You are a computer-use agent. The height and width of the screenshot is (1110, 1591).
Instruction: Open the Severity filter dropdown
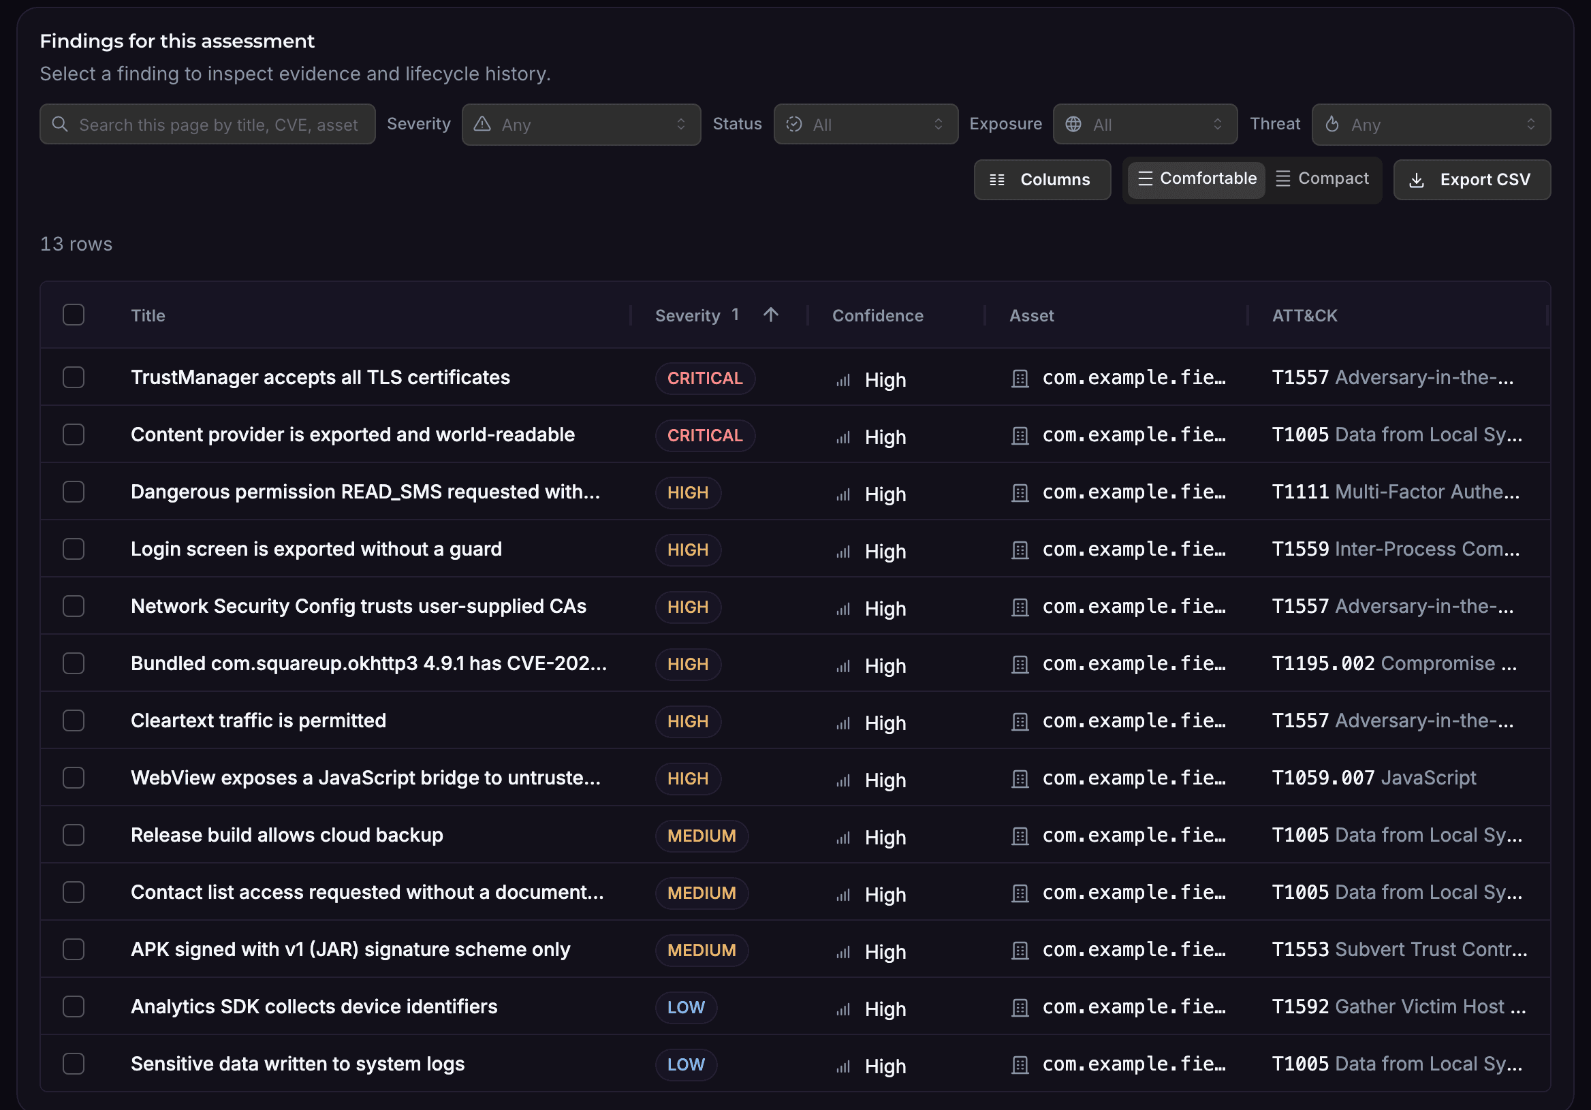[x=582, y=125]
